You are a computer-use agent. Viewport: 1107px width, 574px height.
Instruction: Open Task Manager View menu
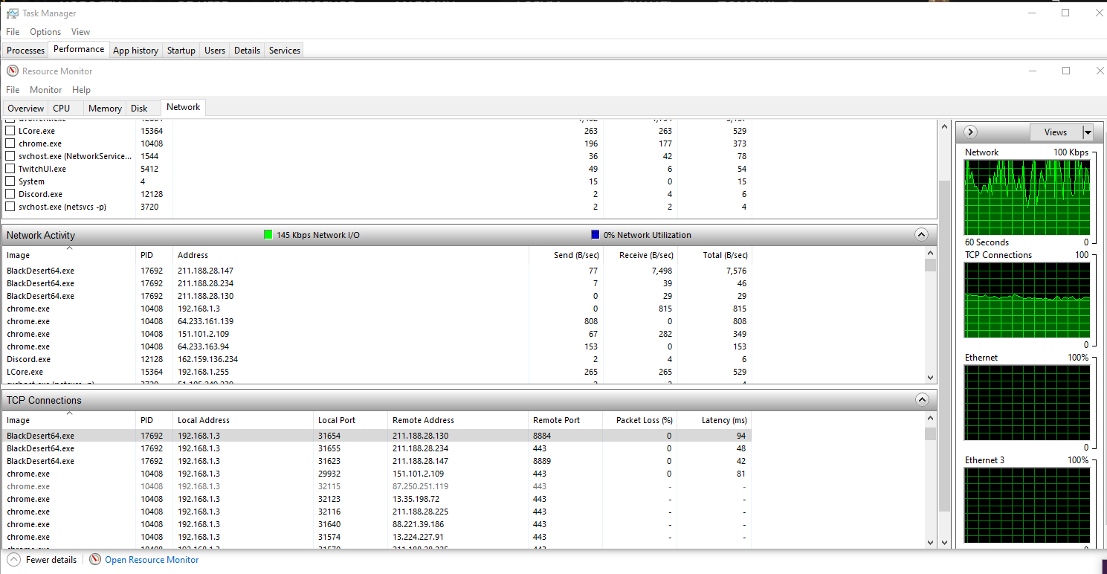[x=80, y=32]
